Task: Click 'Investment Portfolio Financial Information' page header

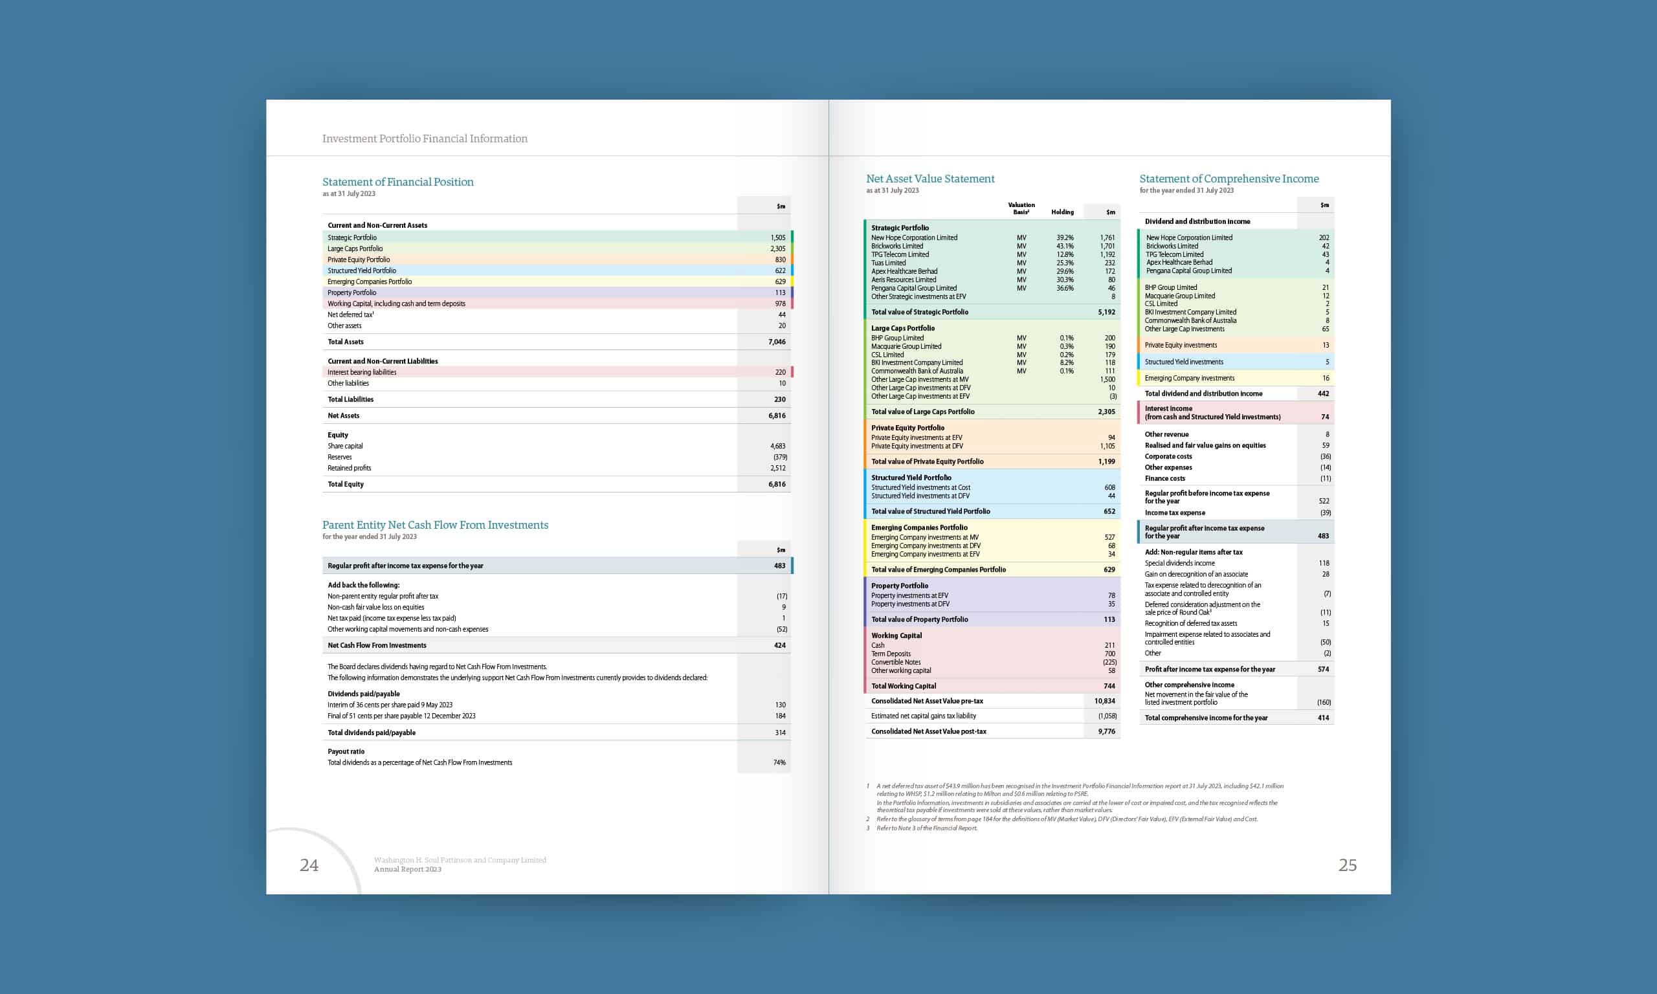Action: point(425,138)
